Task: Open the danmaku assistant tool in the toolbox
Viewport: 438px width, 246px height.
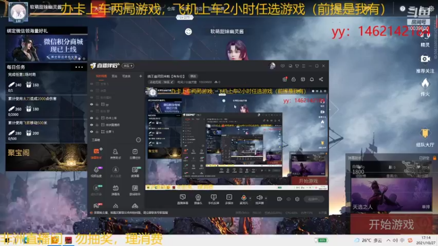Action: pos(96,153)
